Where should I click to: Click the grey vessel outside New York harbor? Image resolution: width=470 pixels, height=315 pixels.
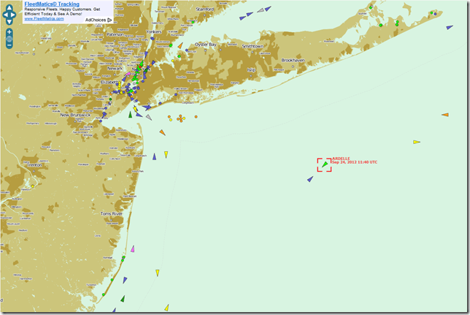[149, 116]
